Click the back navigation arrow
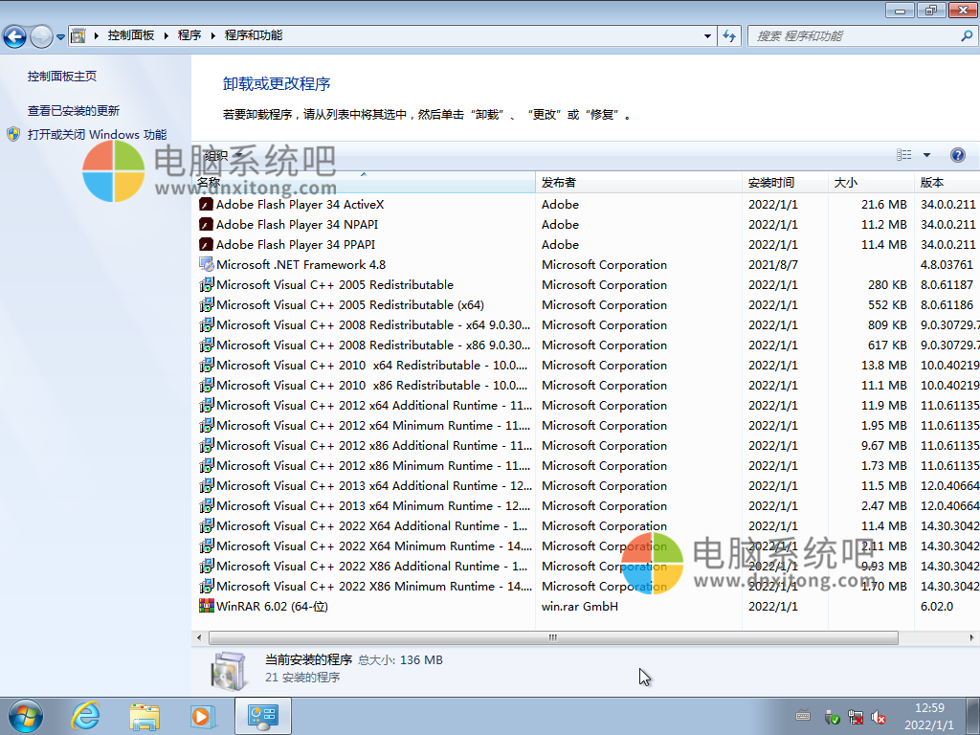 [x=15, y=36]
